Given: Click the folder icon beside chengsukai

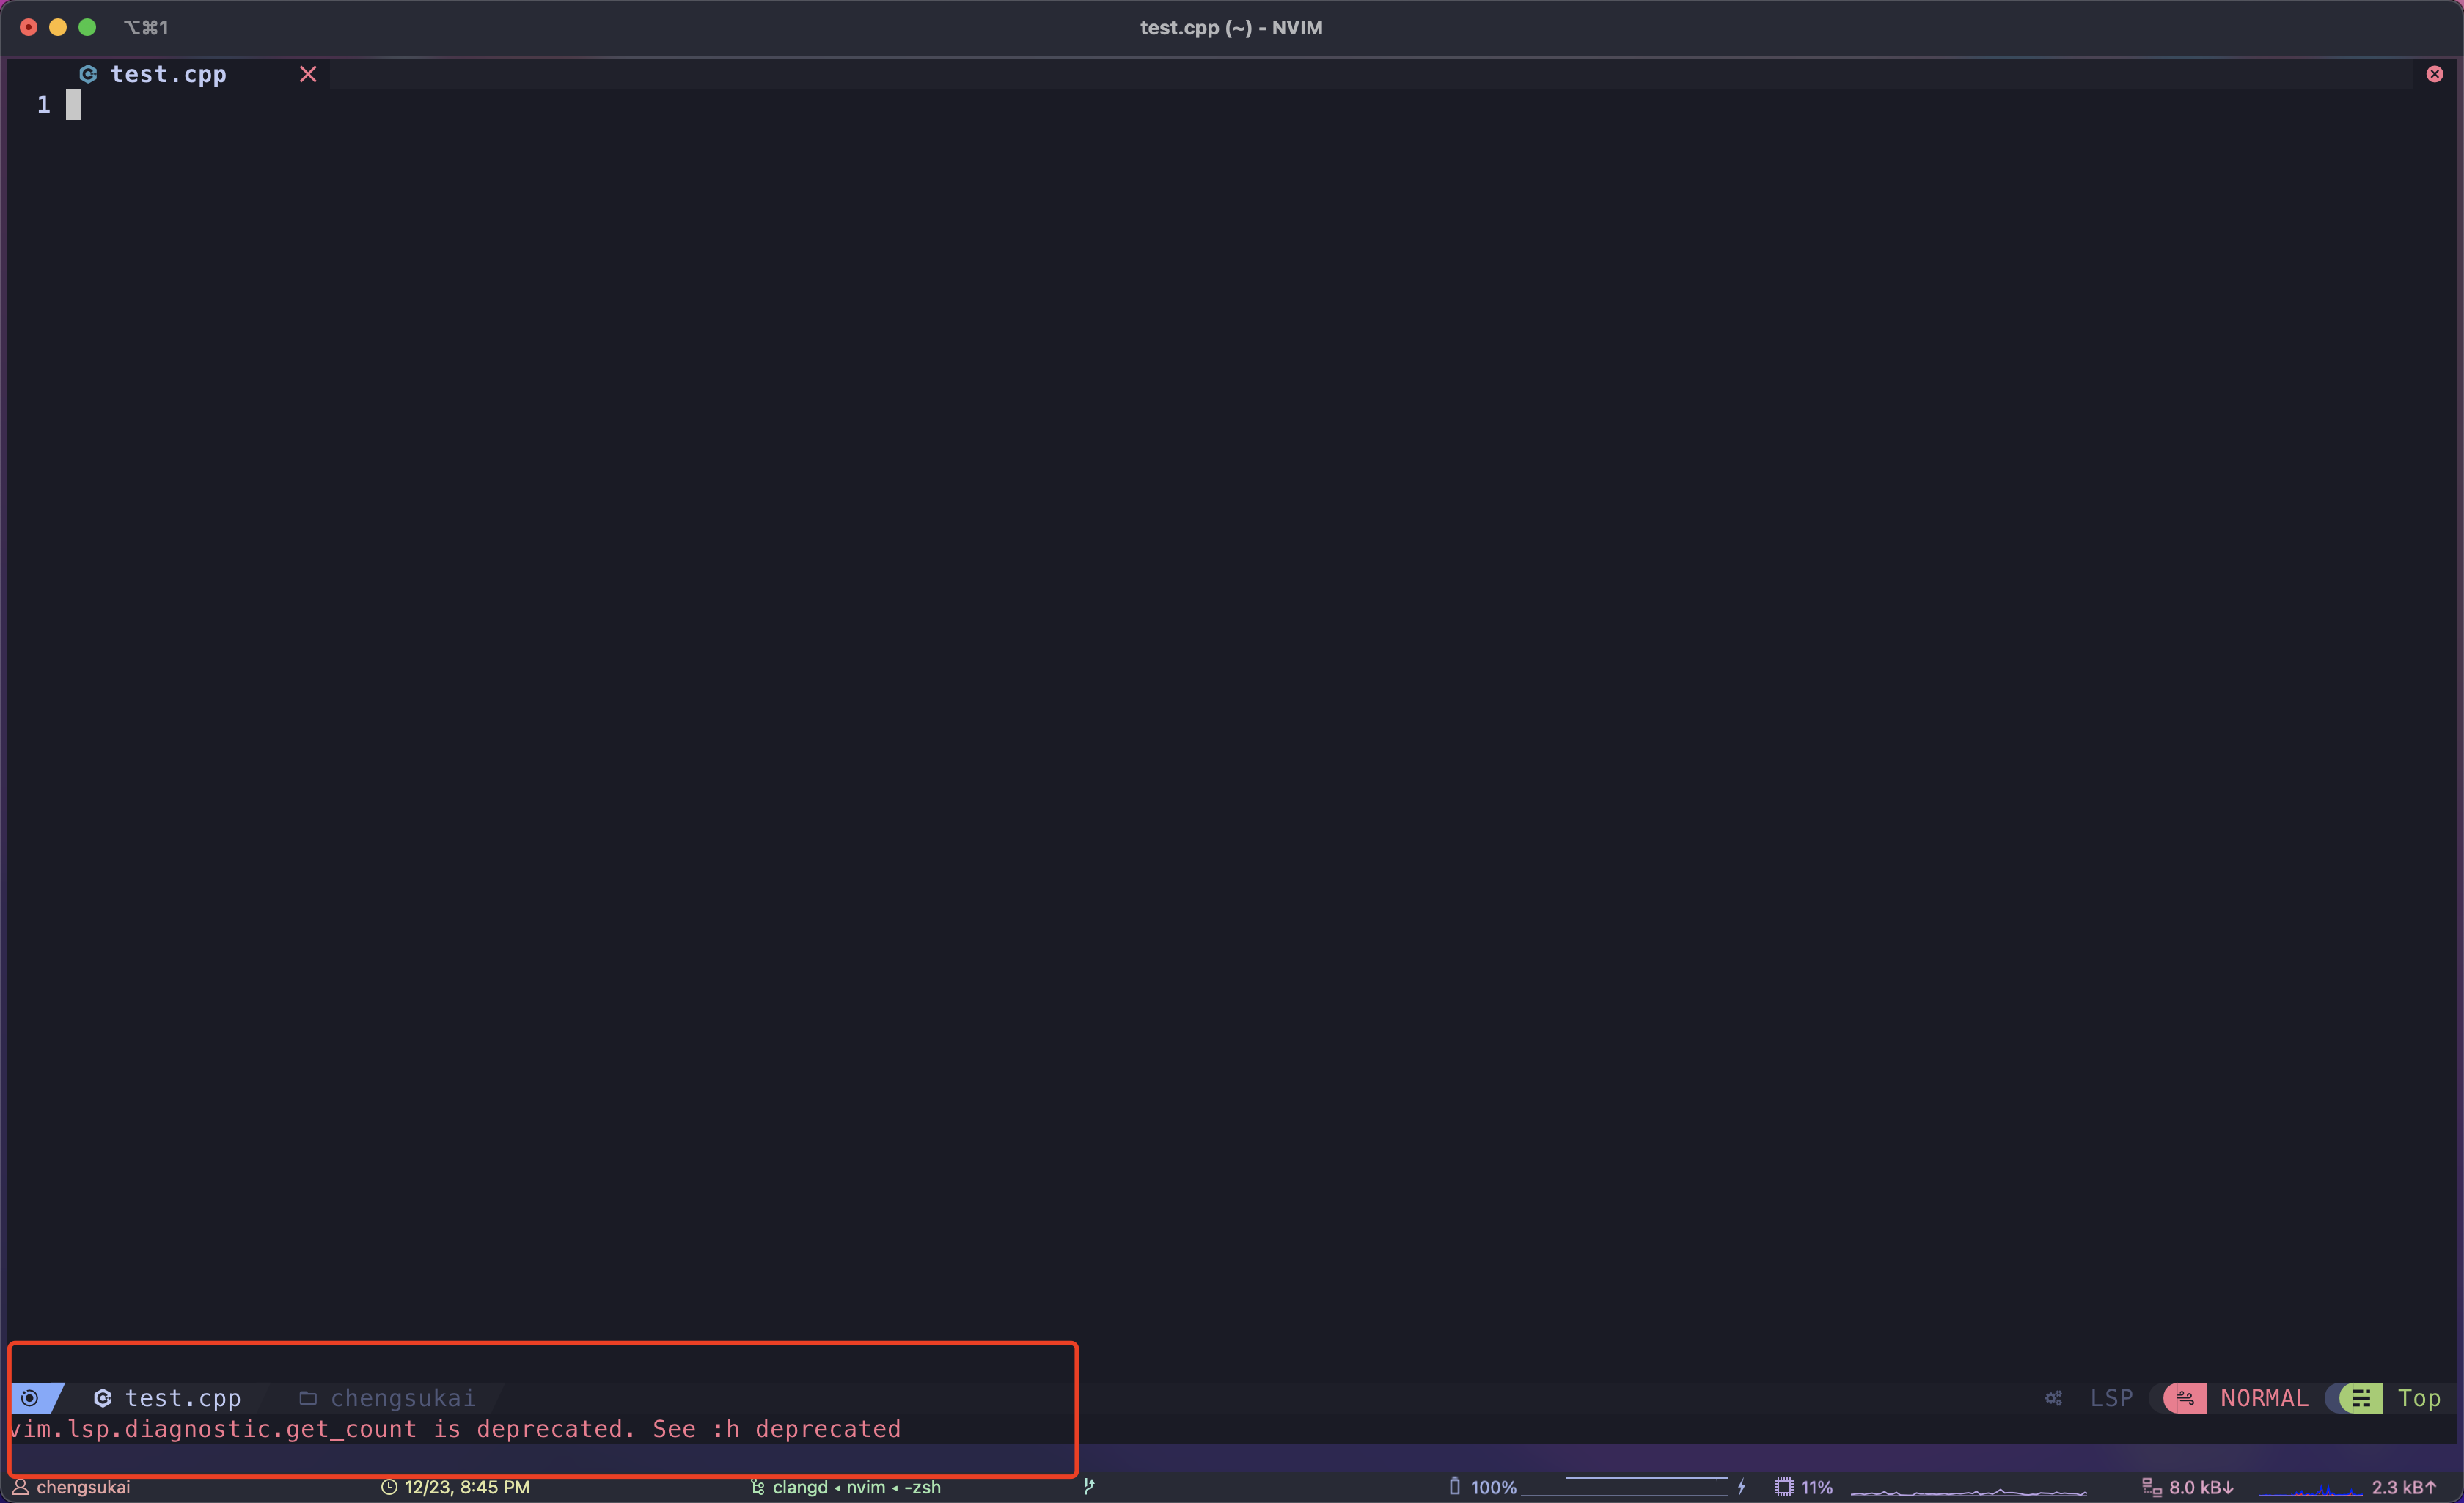Looking at the screenshot, I should point(308,1398).
